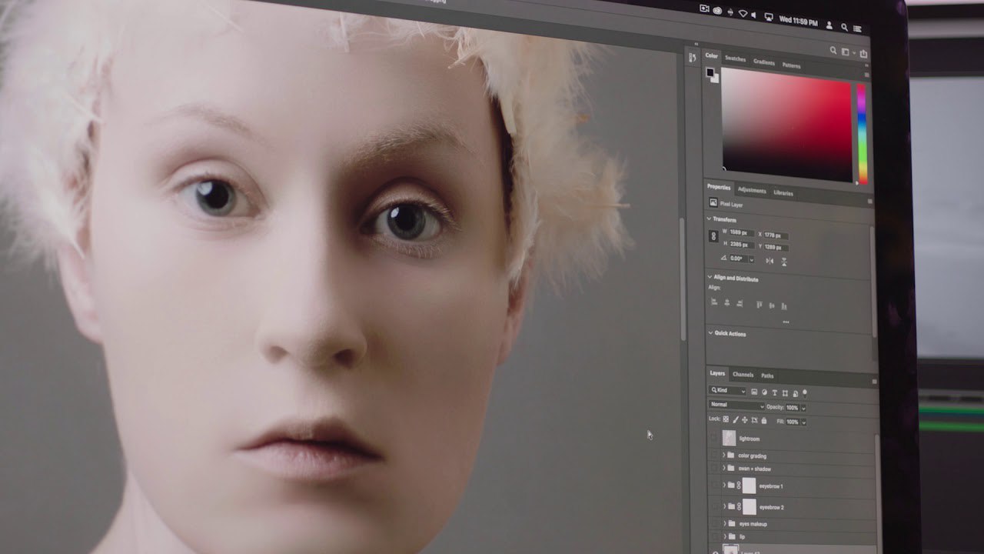Open the workspace switcher icon

(846, 52)
